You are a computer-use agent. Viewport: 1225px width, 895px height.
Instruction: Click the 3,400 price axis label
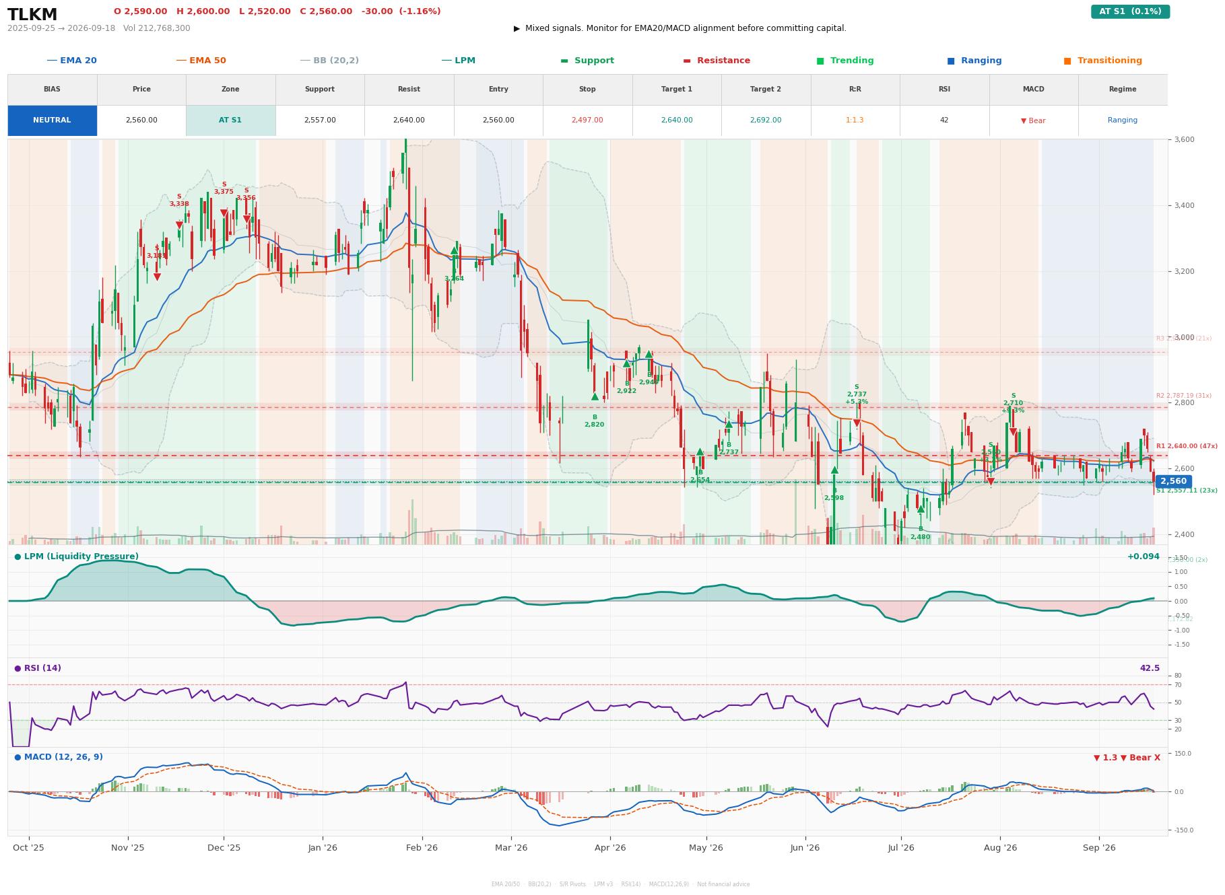(1185, 206)
